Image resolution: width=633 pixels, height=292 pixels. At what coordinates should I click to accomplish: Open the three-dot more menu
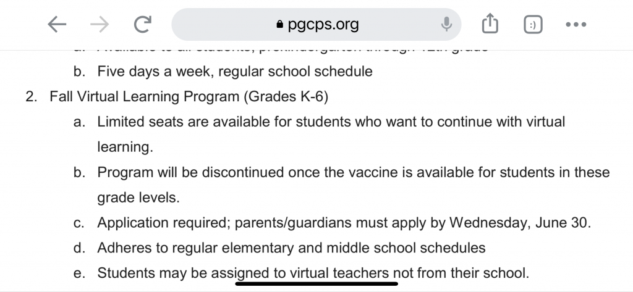click(576, 25)
